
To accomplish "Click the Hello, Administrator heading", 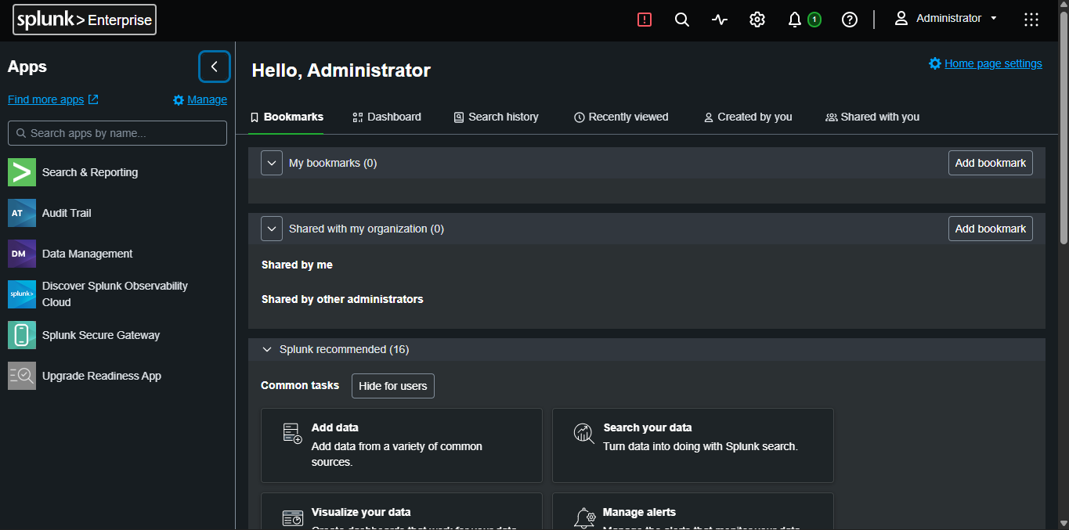I will pyautogui.click(x=341, y=70).
